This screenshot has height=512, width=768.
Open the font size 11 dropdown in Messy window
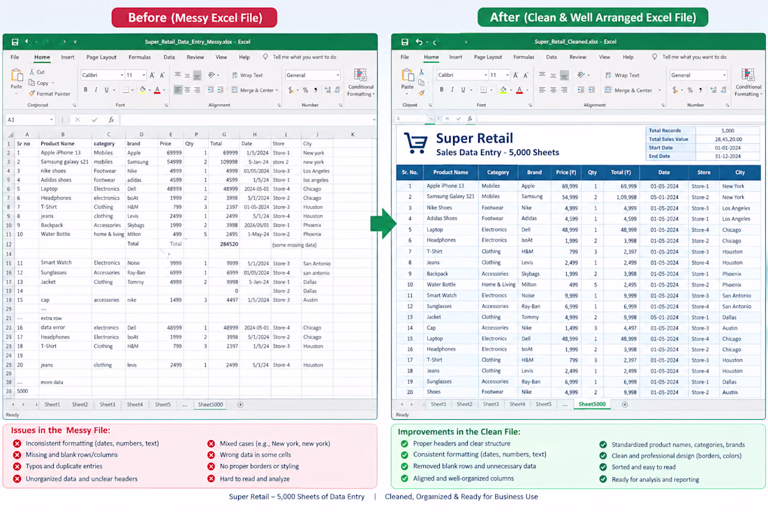pyautogui.click(x=144, y=75)
